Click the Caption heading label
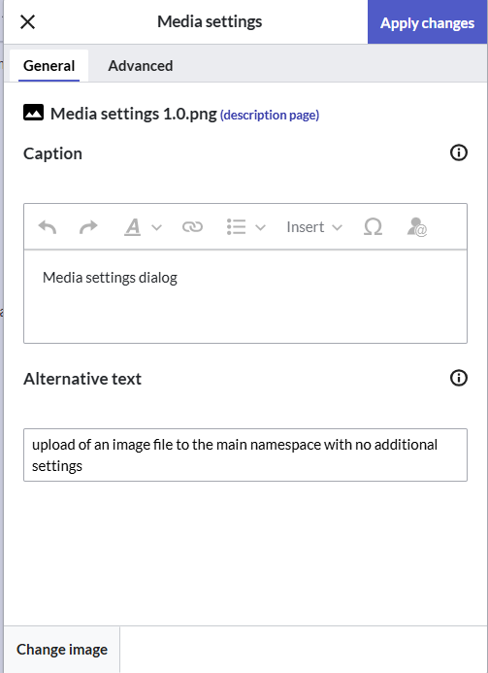Image resolution: width=488 pixels, height=673 pixels. pyautogui.click(x=52, y=153)
